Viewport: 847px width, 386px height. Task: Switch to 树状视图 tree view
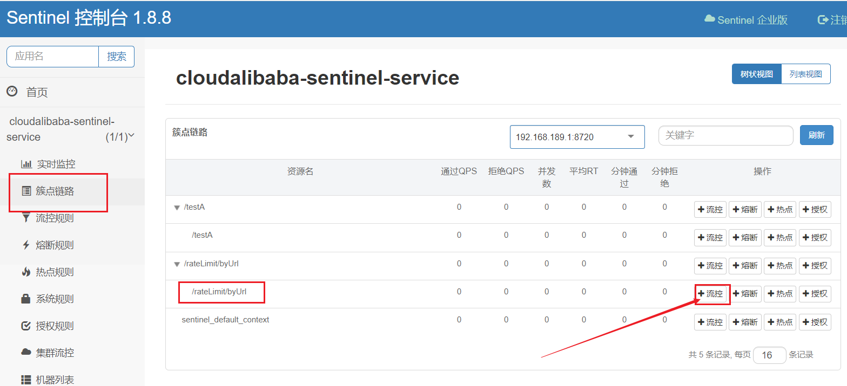pos(756,74)
